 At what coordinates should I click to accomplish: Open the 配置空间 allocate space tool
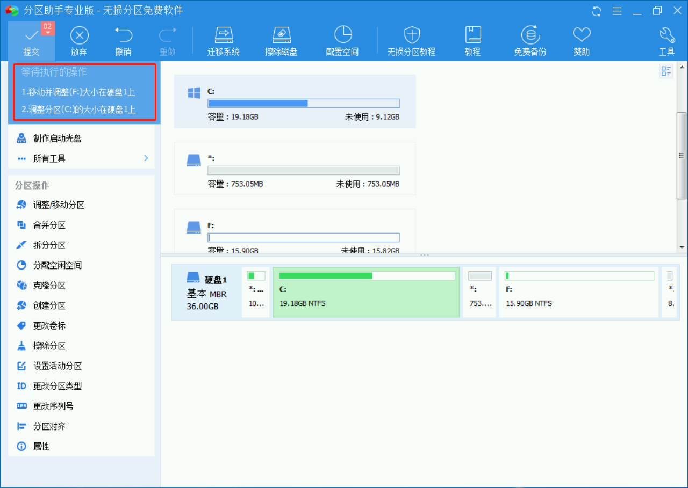(342, 41)
